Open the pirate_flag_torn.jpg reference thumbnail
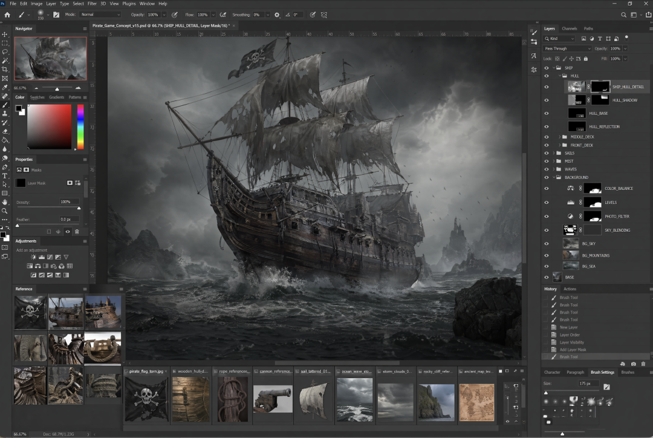The width and height of the screenshot is (653, 438). coord(146,399)
